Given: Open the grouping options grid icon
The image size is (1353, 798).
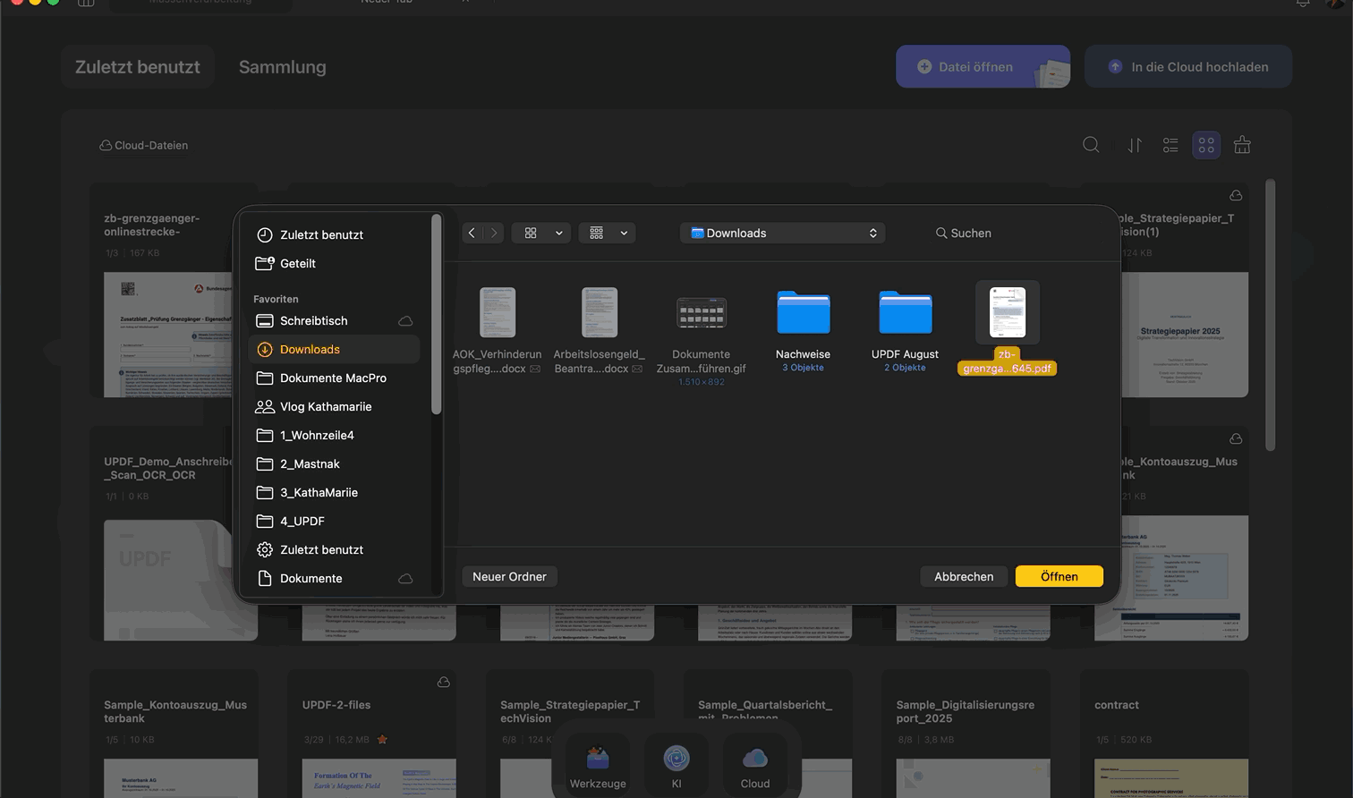Looking at the screenshot, I should (x=596, y=233).
